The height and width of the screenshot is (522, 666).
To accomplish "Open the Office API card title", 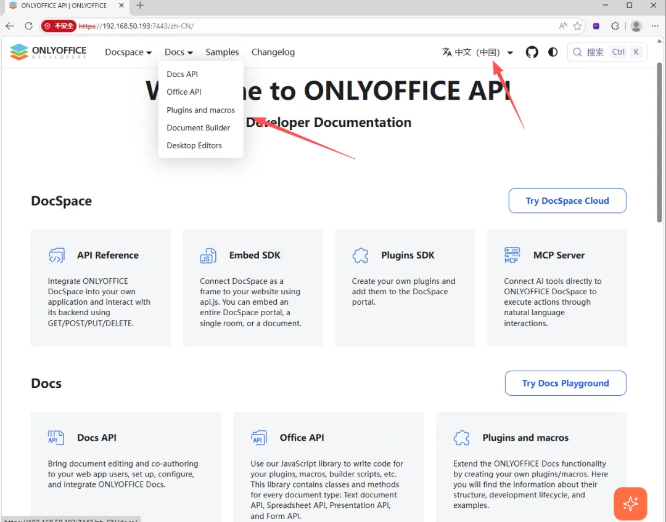I will click(x=302, y=438).
